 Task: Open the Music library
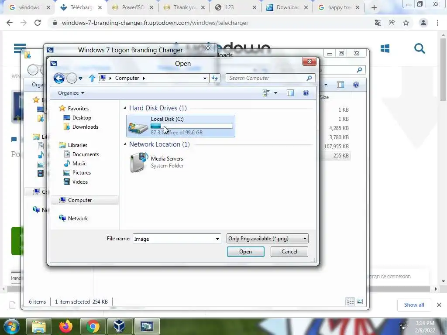(x=79, y=164)
